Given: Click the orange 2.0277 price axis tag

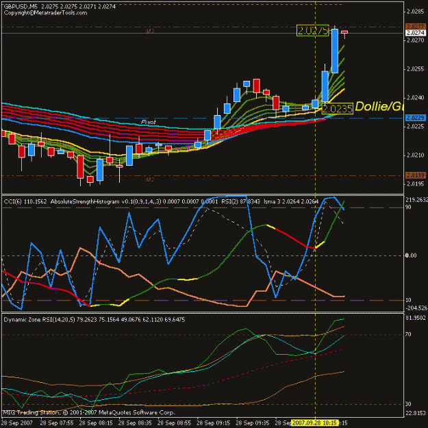Looking at the screenshot, I should 416,27.
